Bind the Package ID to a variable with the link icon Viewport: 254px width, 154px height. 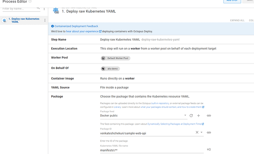point(209,132)
